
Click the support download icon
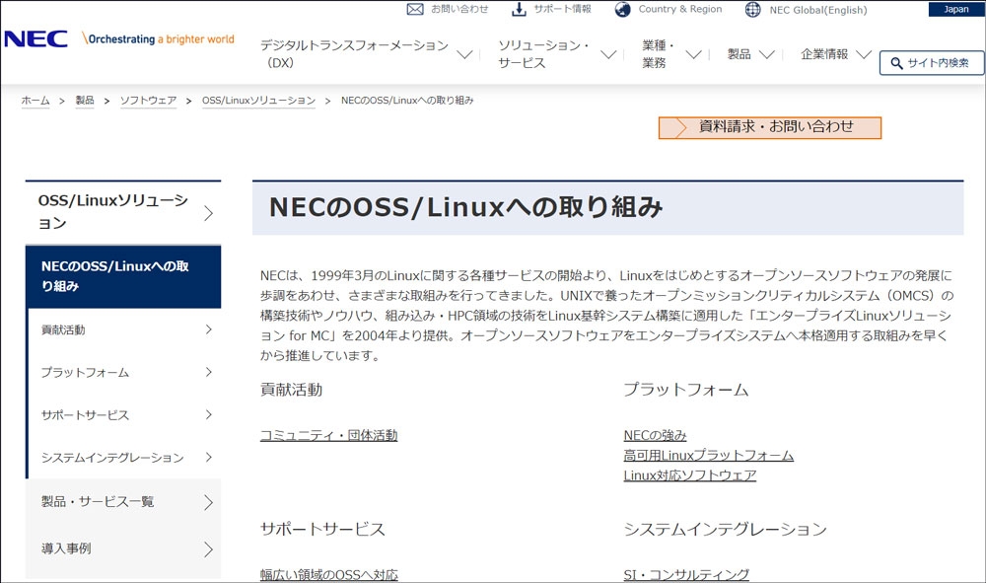[519, 10]
